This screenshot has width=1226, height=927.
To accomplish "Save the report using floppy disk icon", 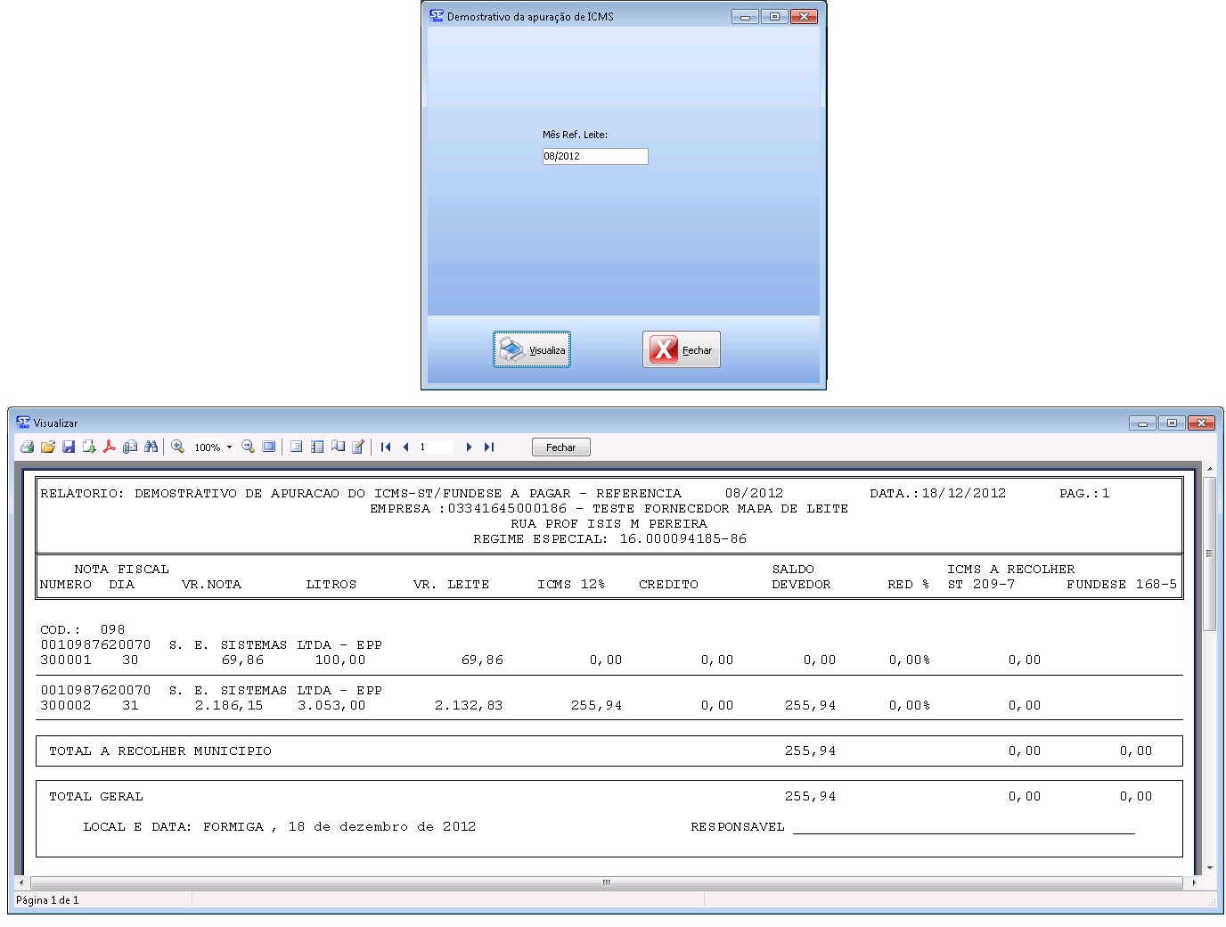I will [69, 447].
